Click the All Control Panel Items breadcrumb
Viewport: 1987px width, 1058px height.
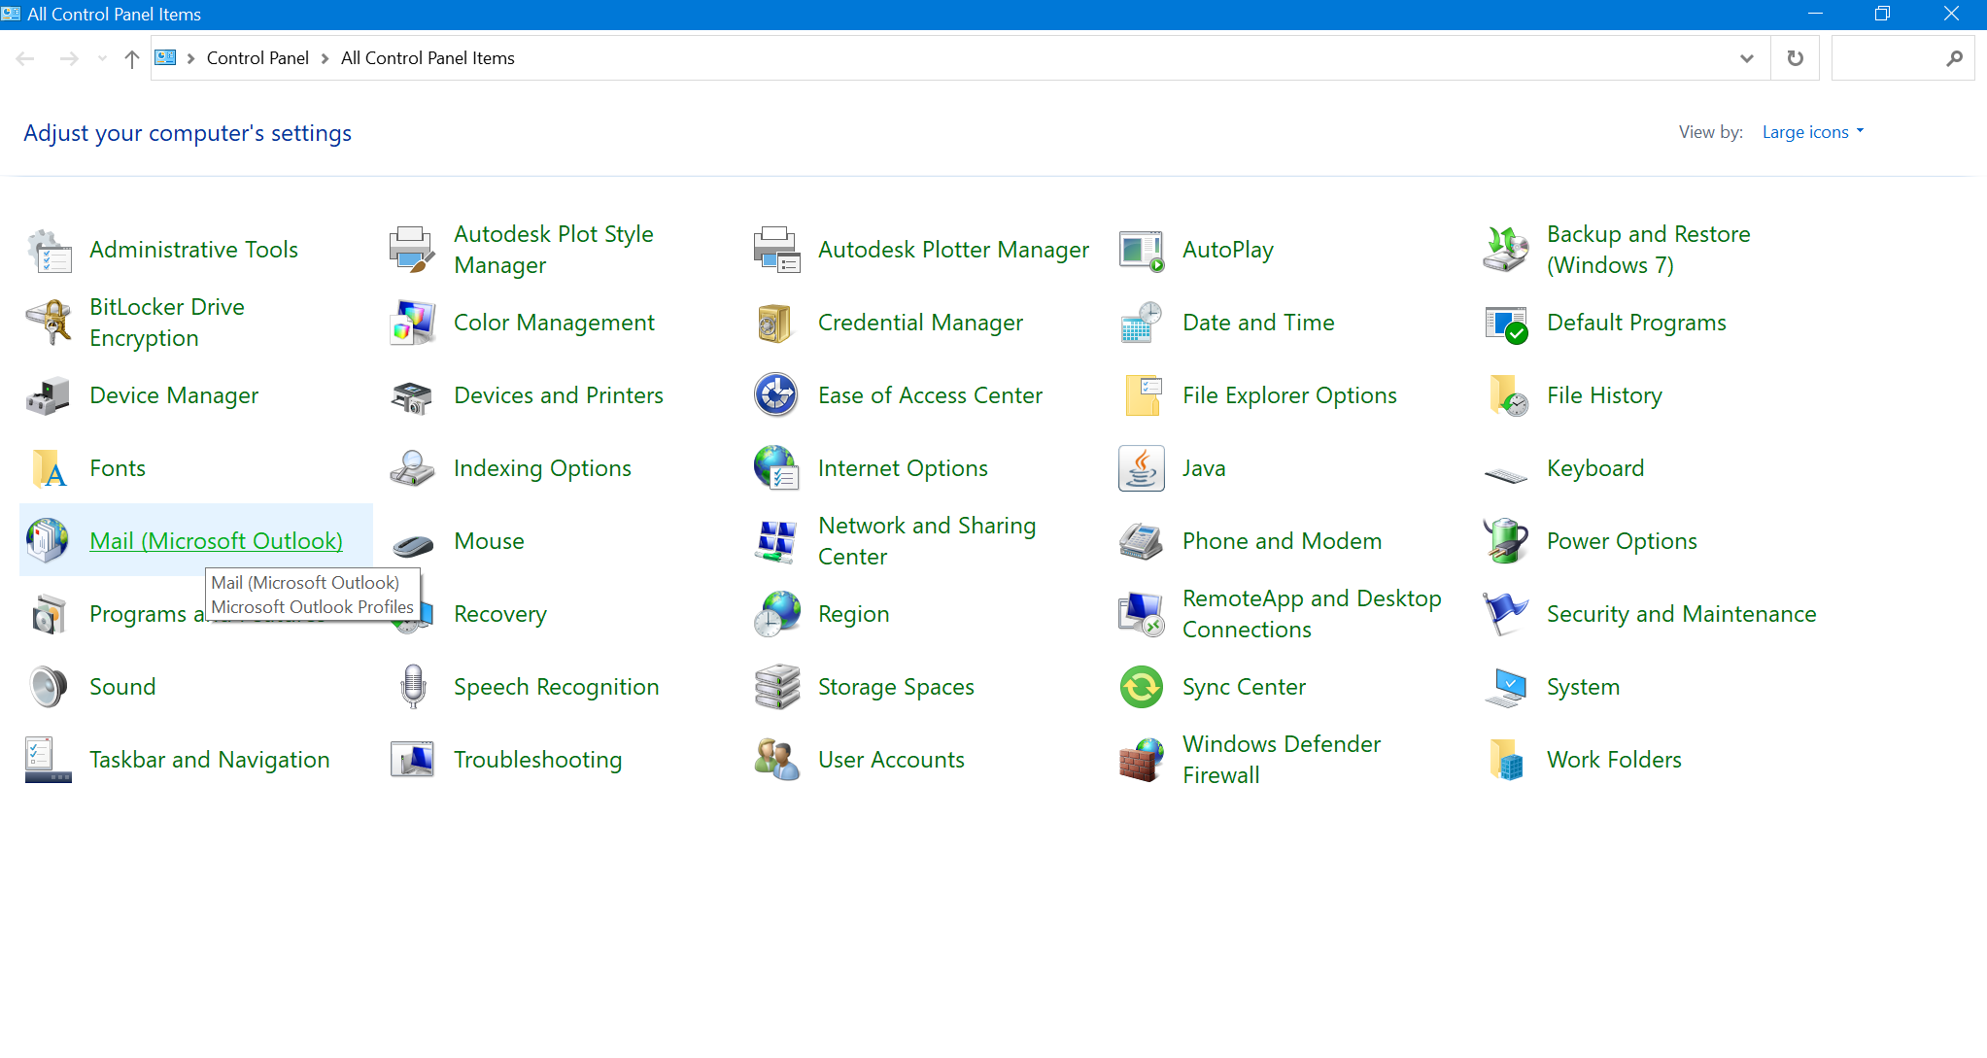tap(428, 58)
